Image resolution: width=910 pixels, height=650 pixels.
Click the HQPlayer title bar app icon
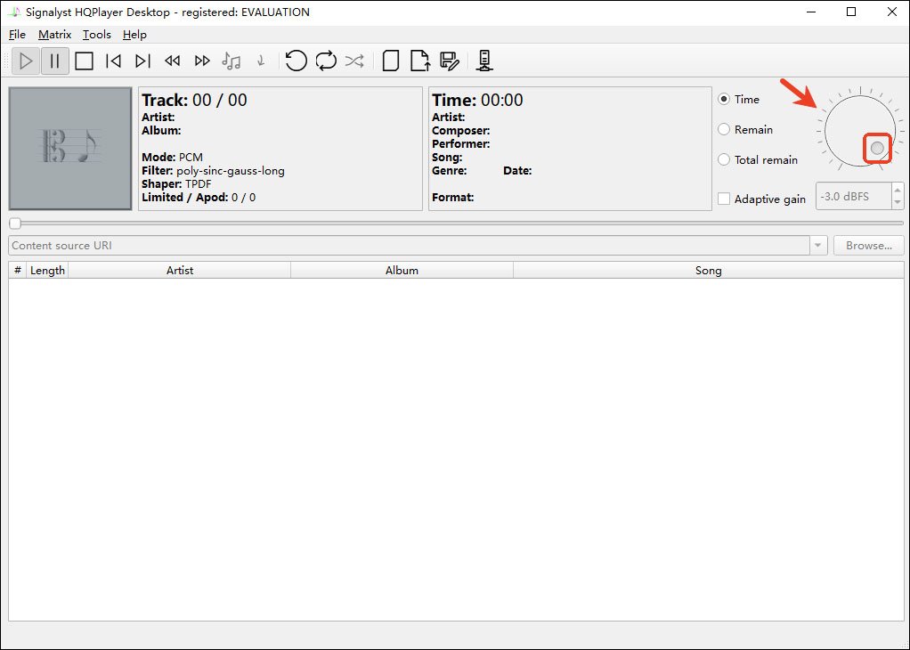pos(14,12)
